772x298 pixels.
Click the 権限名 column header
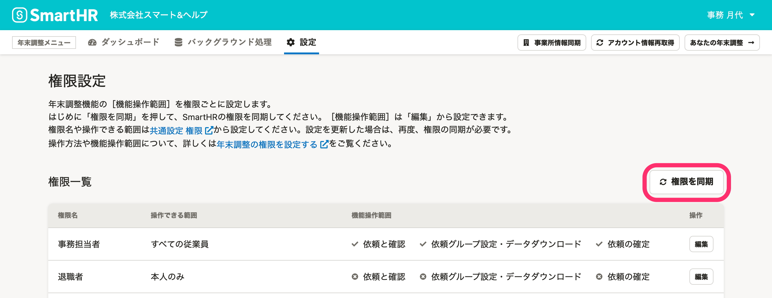pos(68,215)
